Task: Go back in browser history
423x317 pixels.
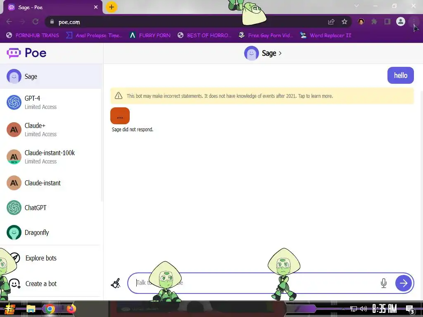Action: (9, 21)
